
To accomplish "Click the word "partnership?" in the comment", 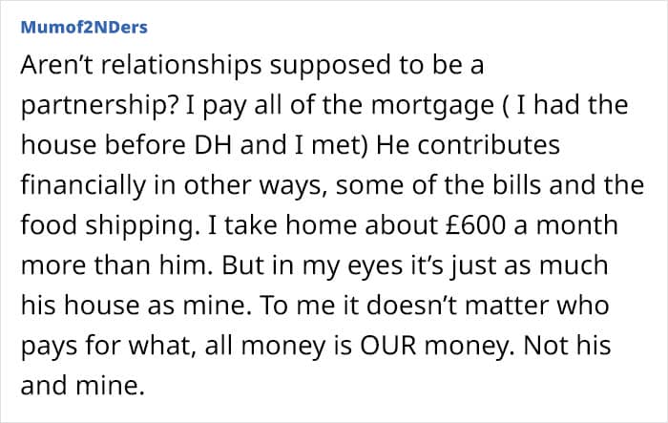I will coord(99,106).
